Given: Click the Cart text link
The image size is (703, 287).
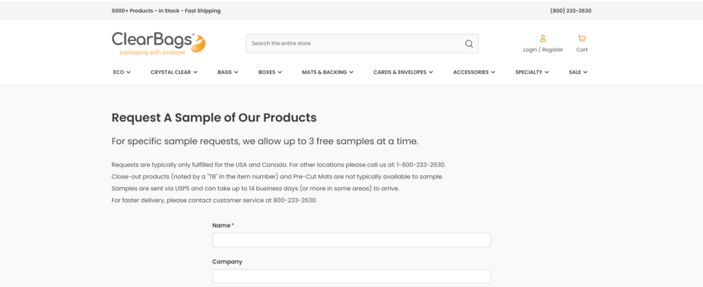Looking at the screenshot, I should coord(581,49).
